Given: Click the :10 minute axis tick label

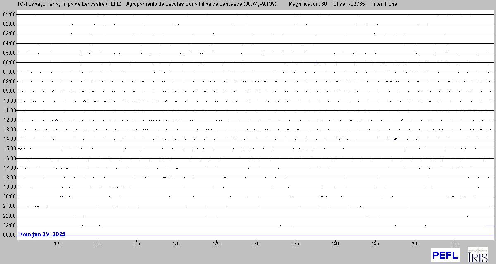Looking at the screenshot, I should pos(97,244).
